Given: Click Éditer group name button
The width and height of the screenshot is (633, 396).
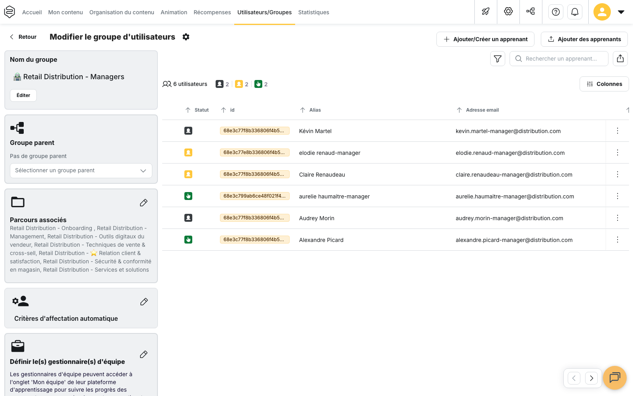Looking at the screenshot, I should [x=23, y=95].
